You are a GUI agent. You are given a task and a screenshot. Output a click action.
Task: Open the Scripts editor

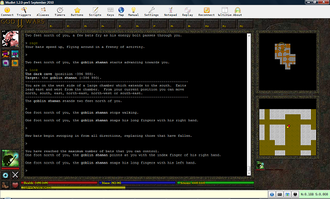[95, 12]
